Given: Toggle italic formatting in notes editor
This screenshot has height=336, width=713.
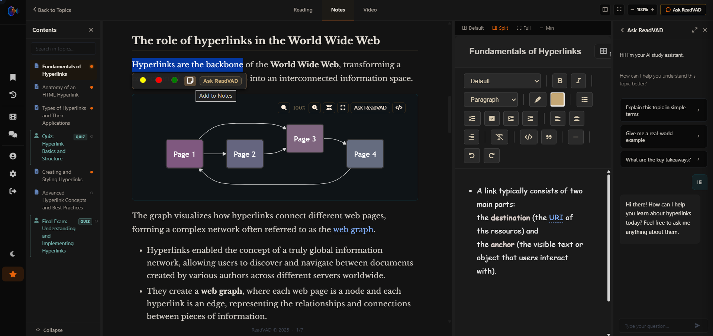Looking at the screenshot, I should point(578,81).
